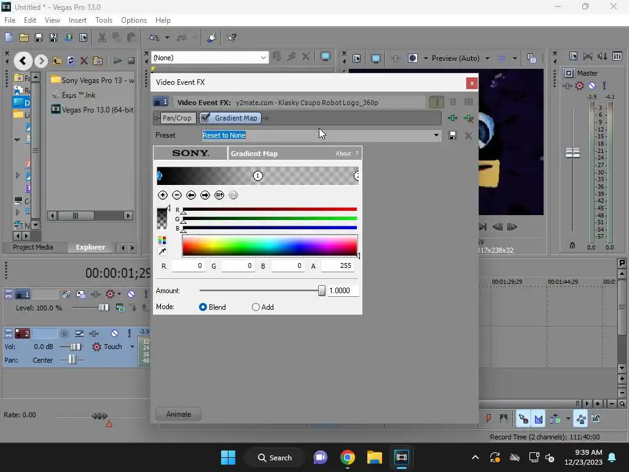The height and width of the screenshot is (472, 629).
Task: Click About in Gradient Map header
Action: tap(343, 153)
